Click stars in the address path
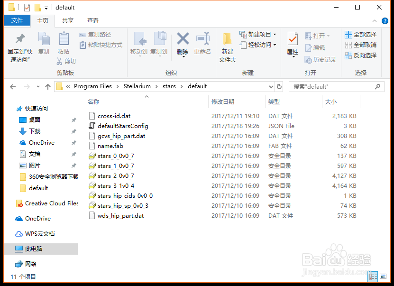The image size is (394, 286). coord(169,86)
